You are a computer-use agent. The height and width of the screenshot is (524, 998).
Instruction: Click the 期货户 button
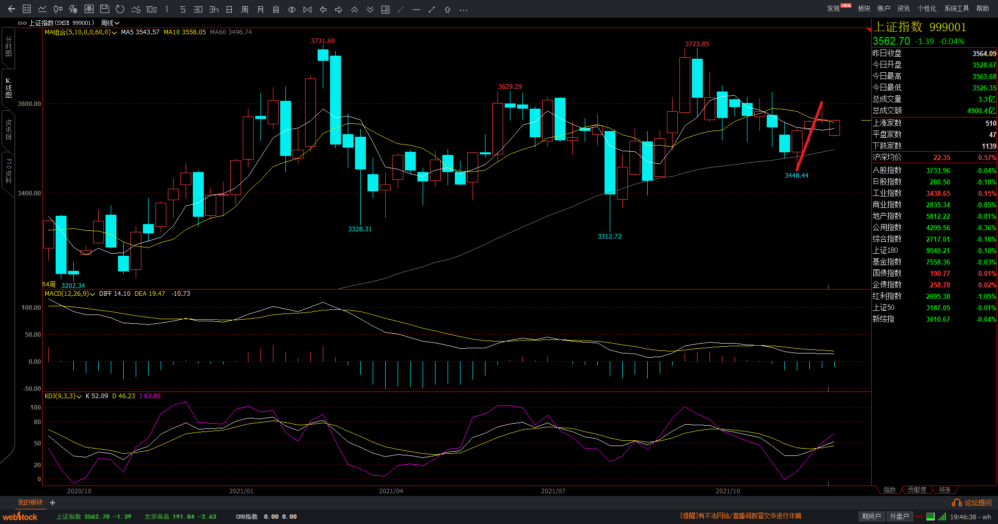pyautogui.click(x=871, y=516)
